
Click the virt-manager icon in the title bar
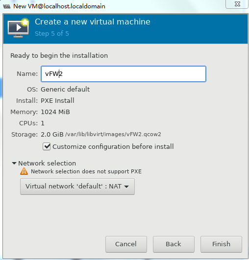point(7,6)
